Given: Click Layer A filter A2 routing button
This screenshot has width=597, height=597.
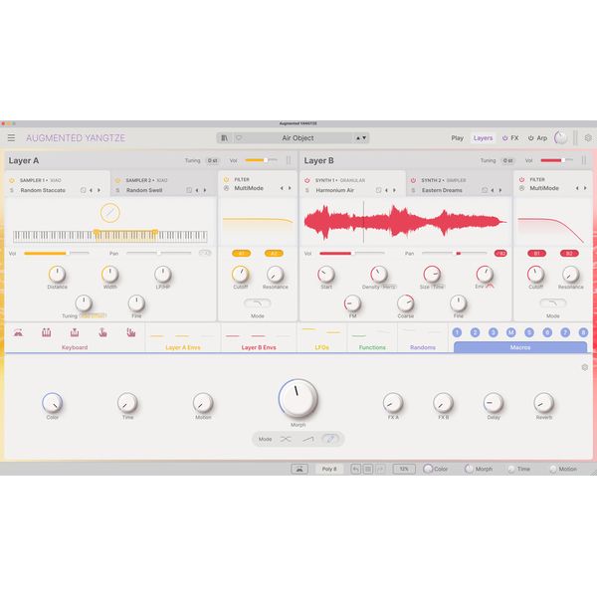Looking at the screenshot, I should pos(274,254).
